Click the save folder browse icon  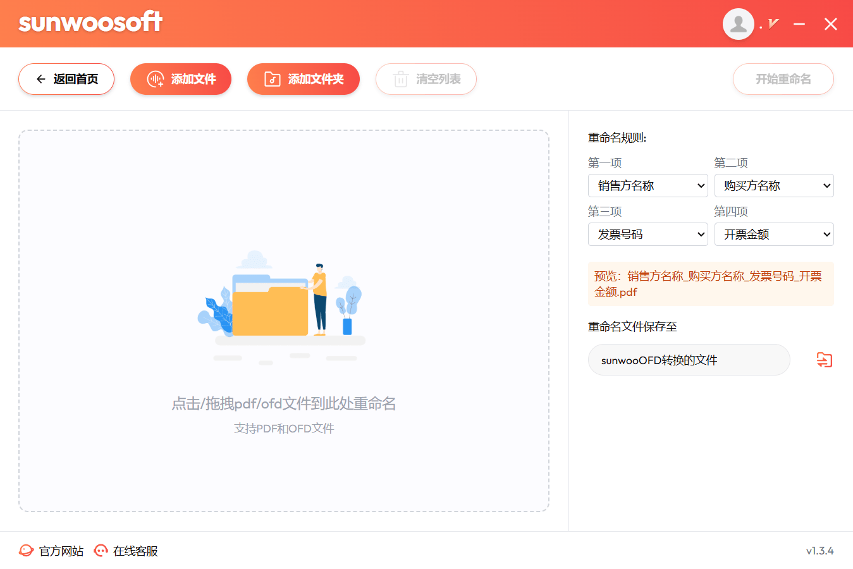click(x=824, y=360)
